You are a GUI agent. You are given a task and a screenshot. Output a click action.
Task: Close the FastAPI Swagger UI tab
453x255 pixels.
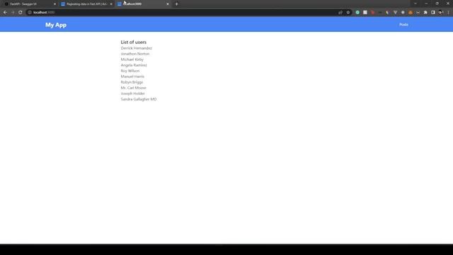(55, 4)
